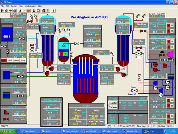
Task: Click the exit door toolbar icon
Action: click(x=2, y=11)
